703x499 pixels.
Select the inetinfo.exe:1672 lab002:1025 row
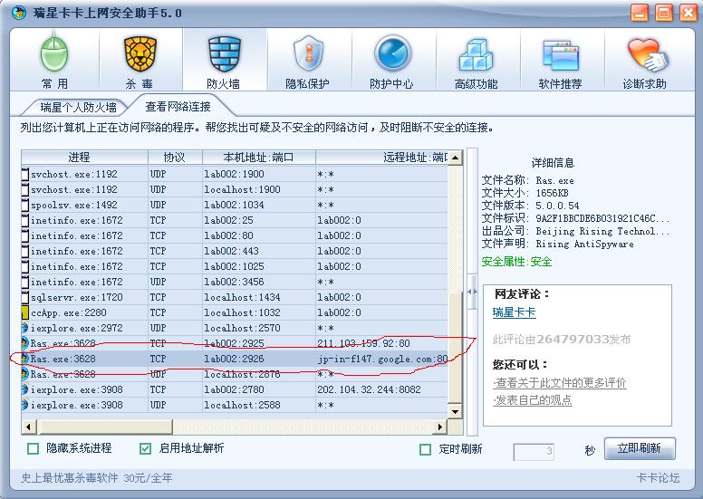tap(235, 266)
